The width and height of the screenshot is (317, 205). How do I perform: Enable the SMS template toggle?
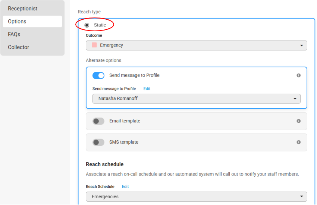(98, 142)
